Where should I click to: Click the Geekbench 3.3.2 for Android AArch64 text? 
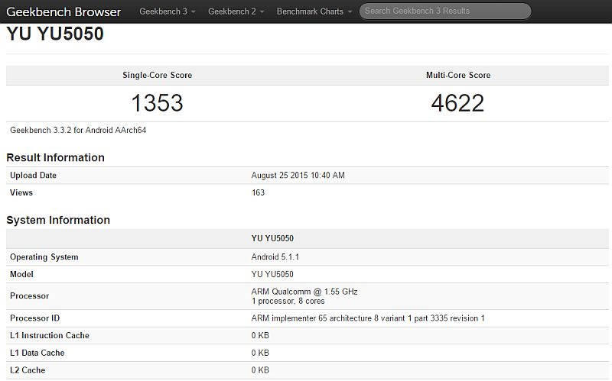(x=78, y=131)
